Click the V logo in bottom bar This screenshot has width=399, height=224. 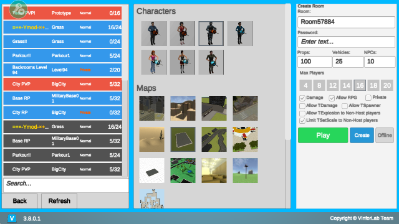point(12,218)
